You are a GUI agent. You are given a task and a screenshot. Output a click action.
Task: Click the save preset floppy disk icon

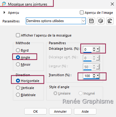91,21
